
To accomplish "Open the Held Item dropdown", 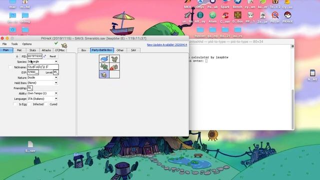I will [42, 83].
